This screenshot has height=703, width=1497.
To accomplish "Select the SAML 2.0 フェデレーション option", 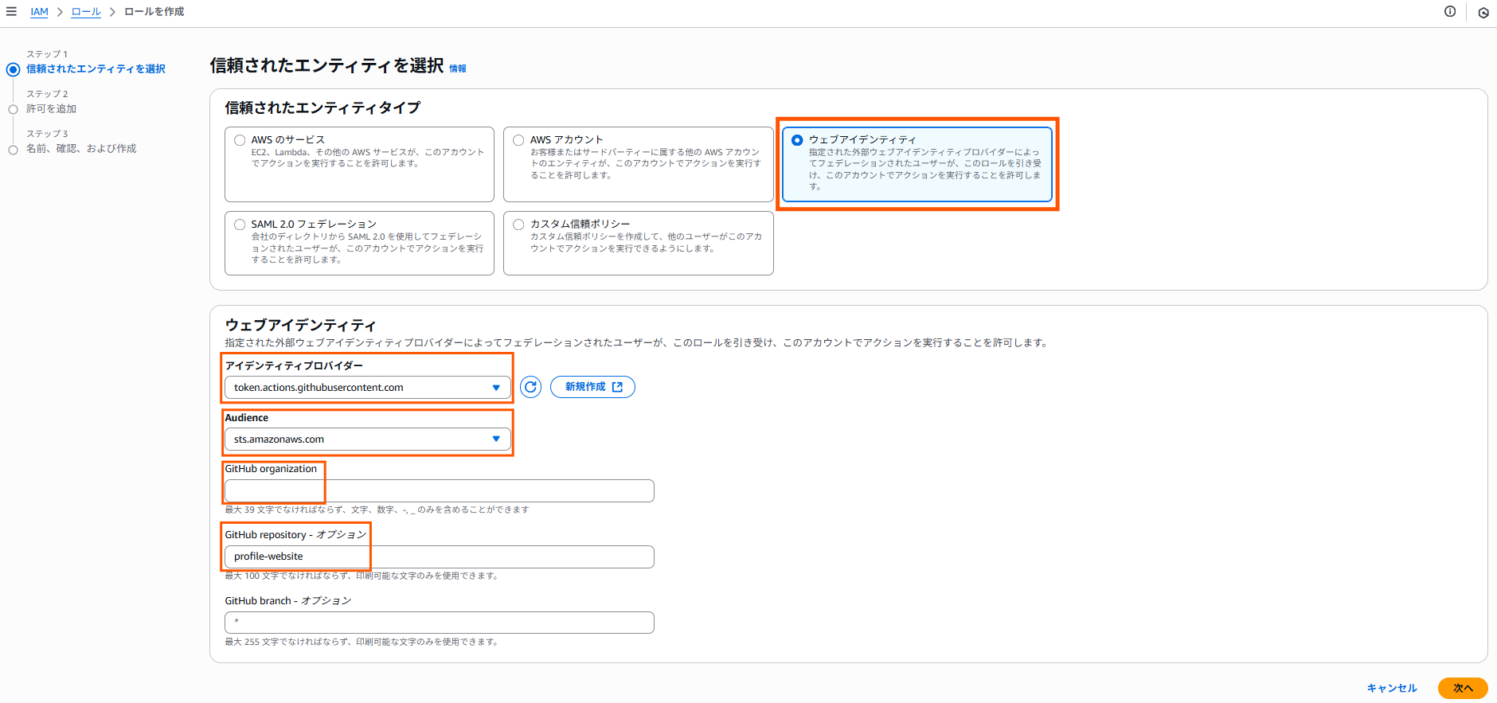I will pos(240,225).
